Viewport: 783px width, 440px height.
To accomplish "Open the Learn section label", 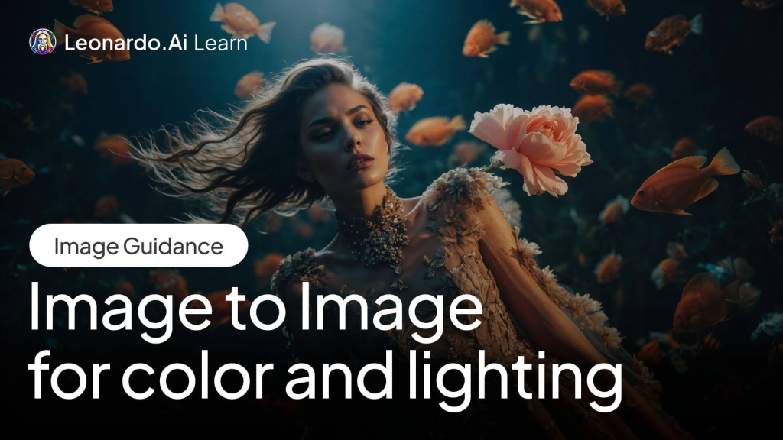I will point(220,43).
